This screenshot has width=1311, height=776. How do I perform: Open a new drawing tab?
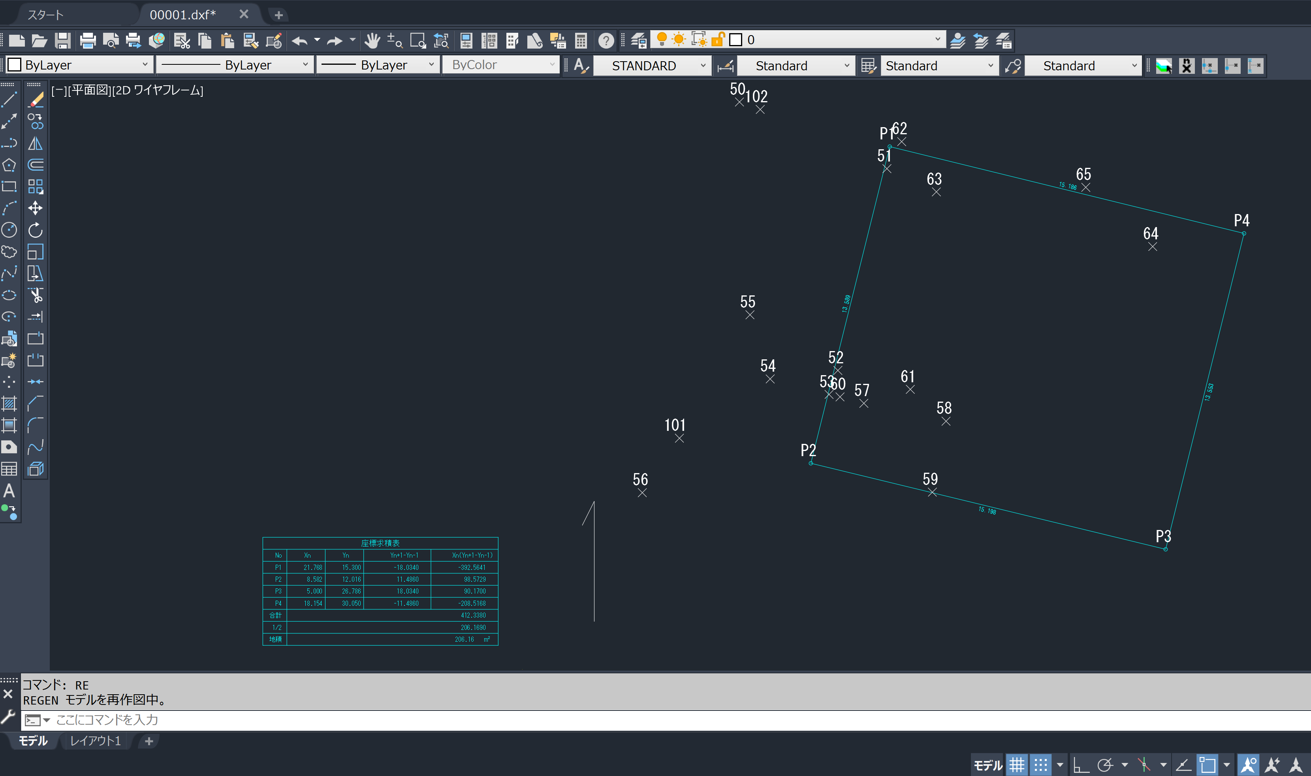pyautogui.click(x=279, y=15)
